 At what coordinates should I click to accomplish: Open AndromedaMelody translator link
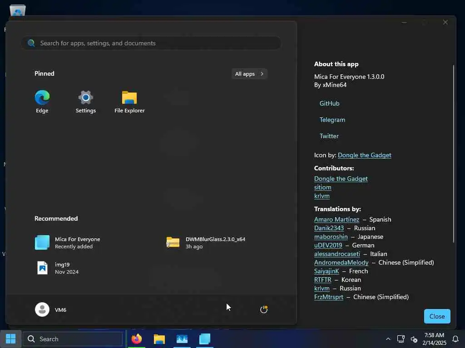click(x=341, y=262)
